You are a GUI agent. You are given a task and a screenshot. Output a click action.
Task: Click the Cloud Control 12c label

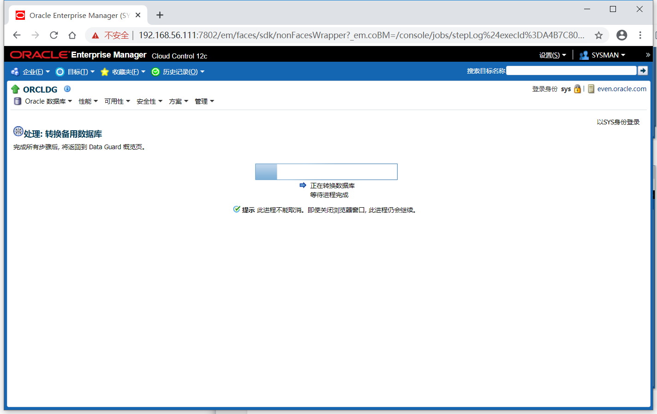pyautogui.click(x=179, y=56)
